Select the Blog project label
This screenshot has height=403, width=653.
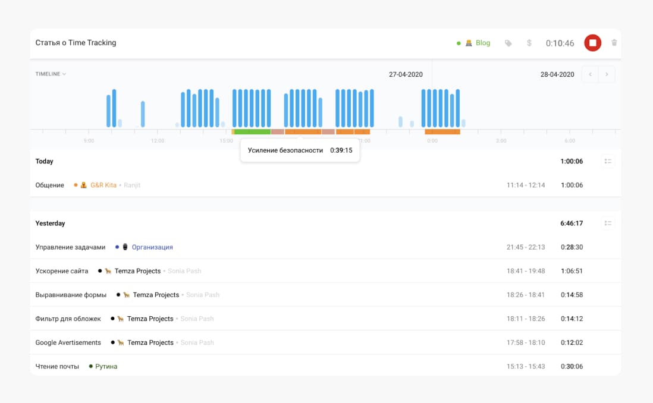(x=483, y=43)
